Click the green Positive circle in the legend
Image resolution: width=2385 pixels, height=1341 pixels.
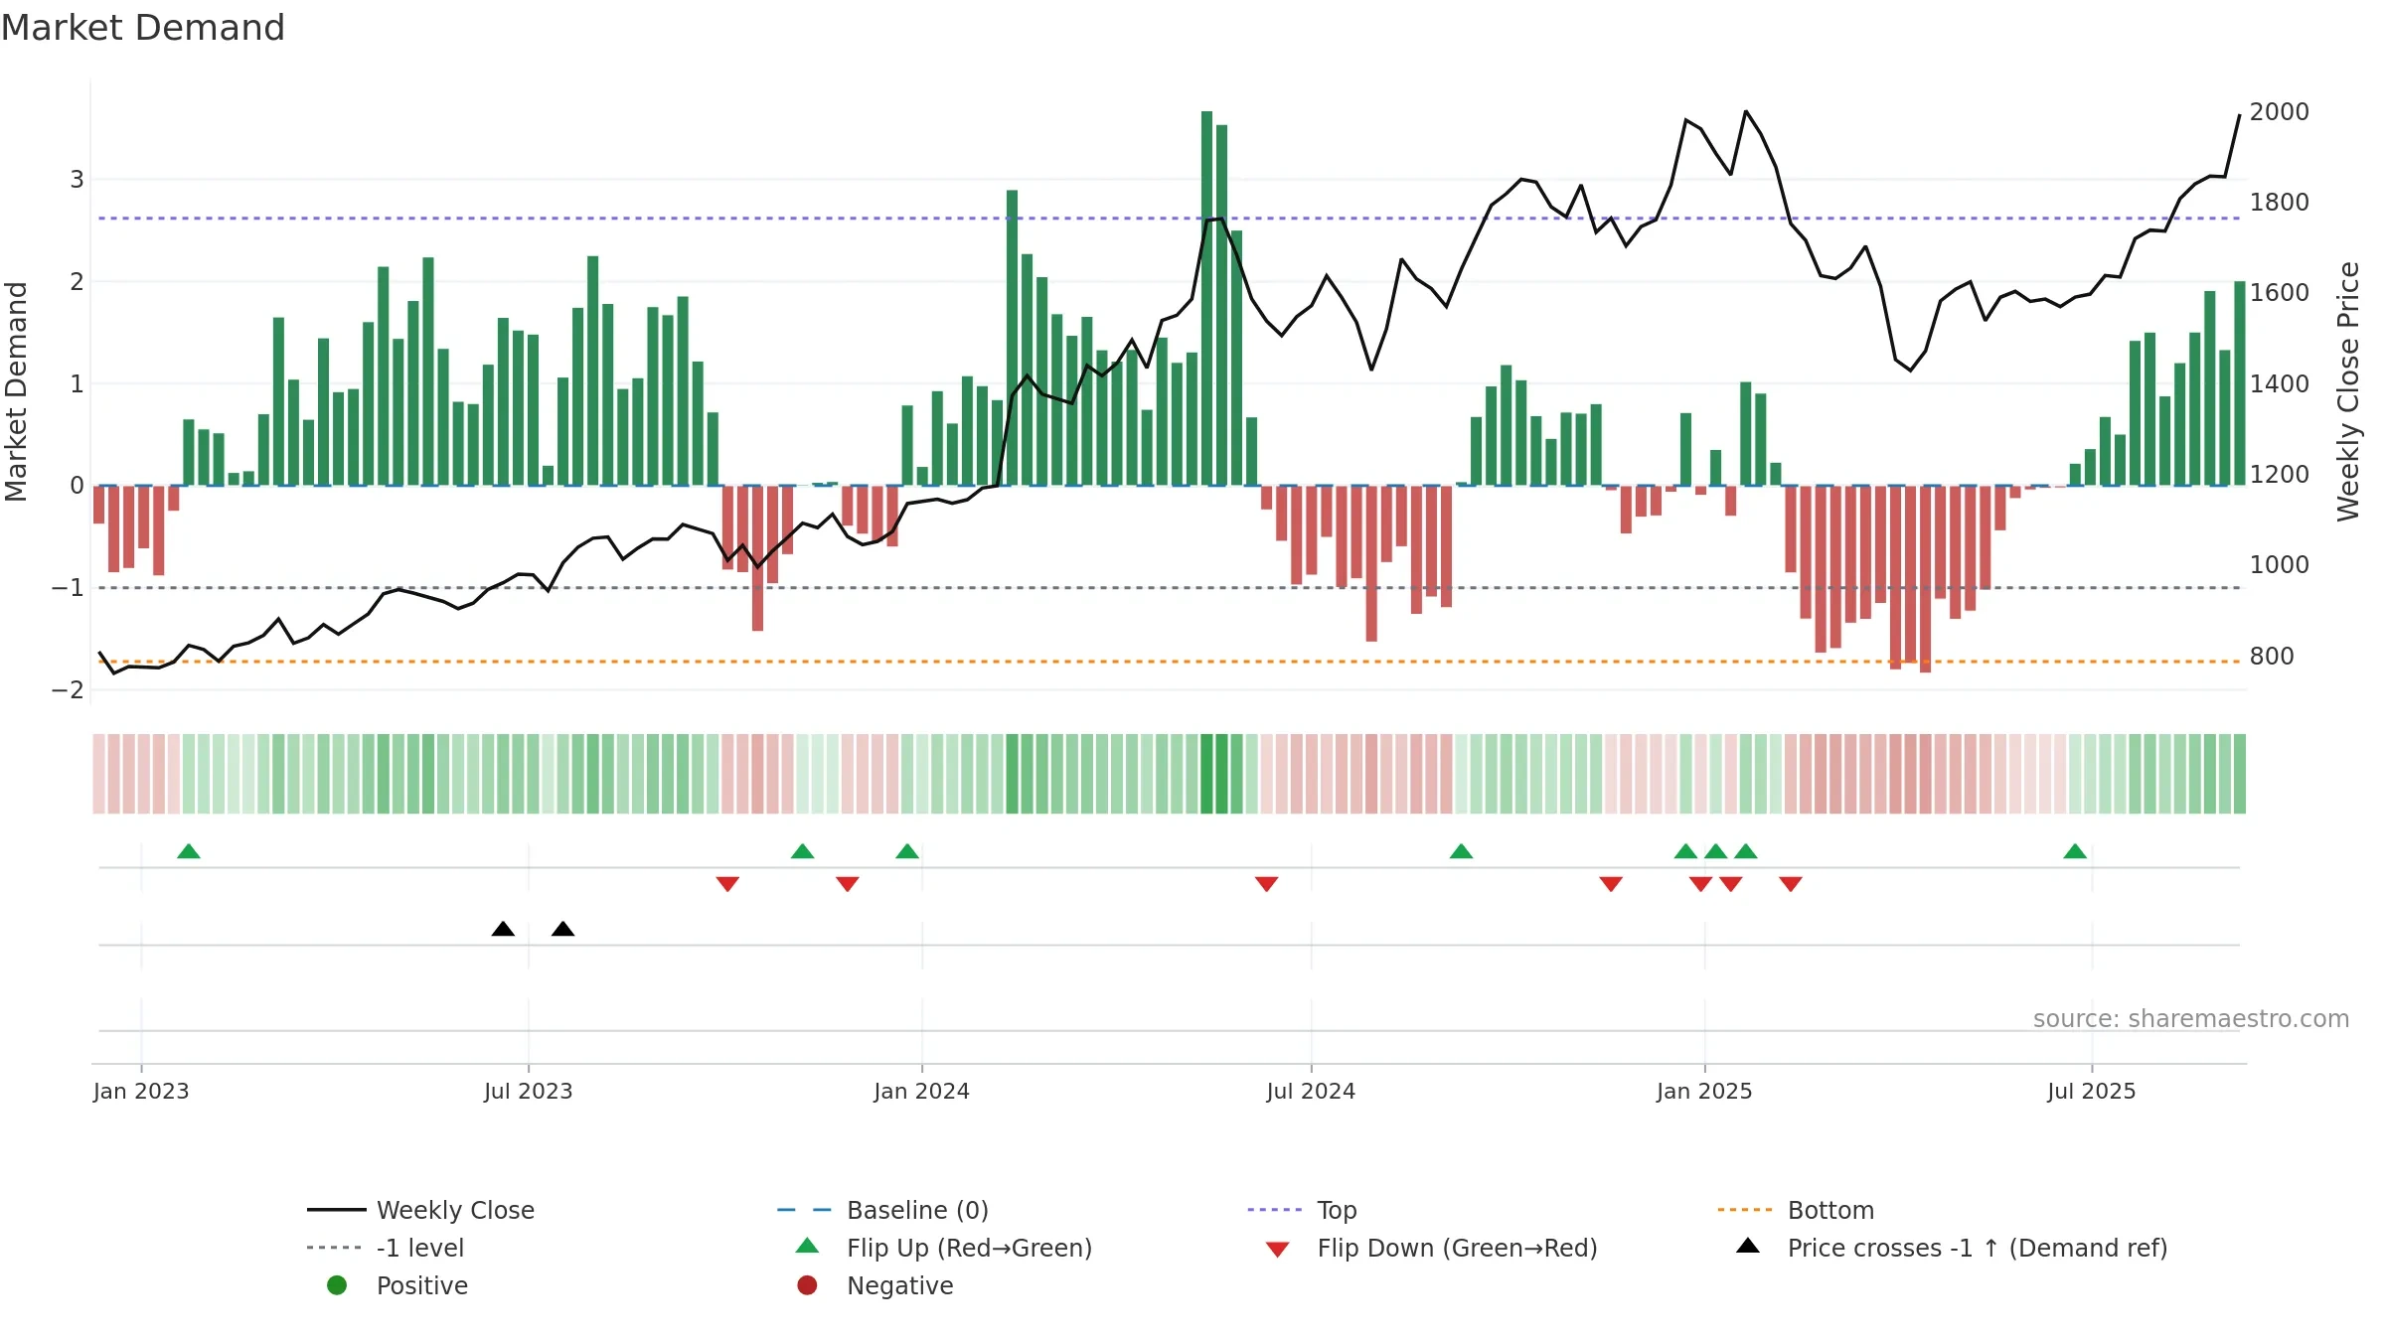[x=337, y=1285]
